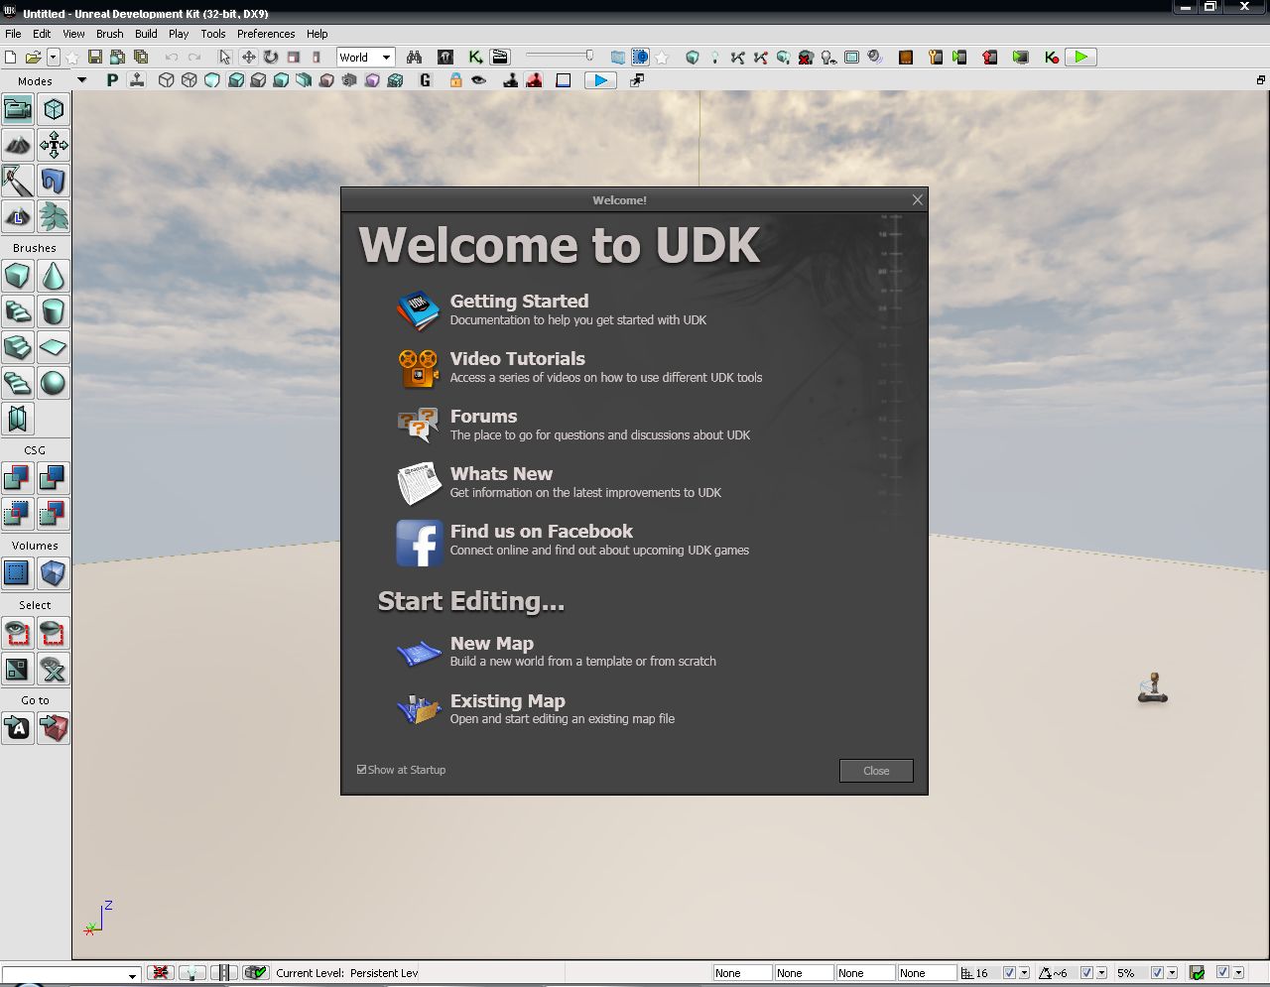1270x987 pixels.
Task: Click the CSG Intersect icon
Action: coord(18,514)
